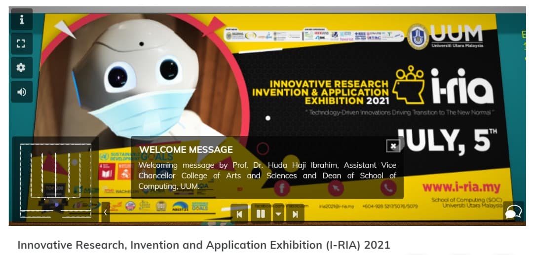Viewport: 533px width, 255px height.
Task: Pause the virtual tour playback
Action: (261, 214)
